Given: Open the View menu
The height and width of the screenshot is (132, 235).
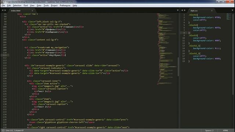Looking at the screenshot, I should coord(32,5).
